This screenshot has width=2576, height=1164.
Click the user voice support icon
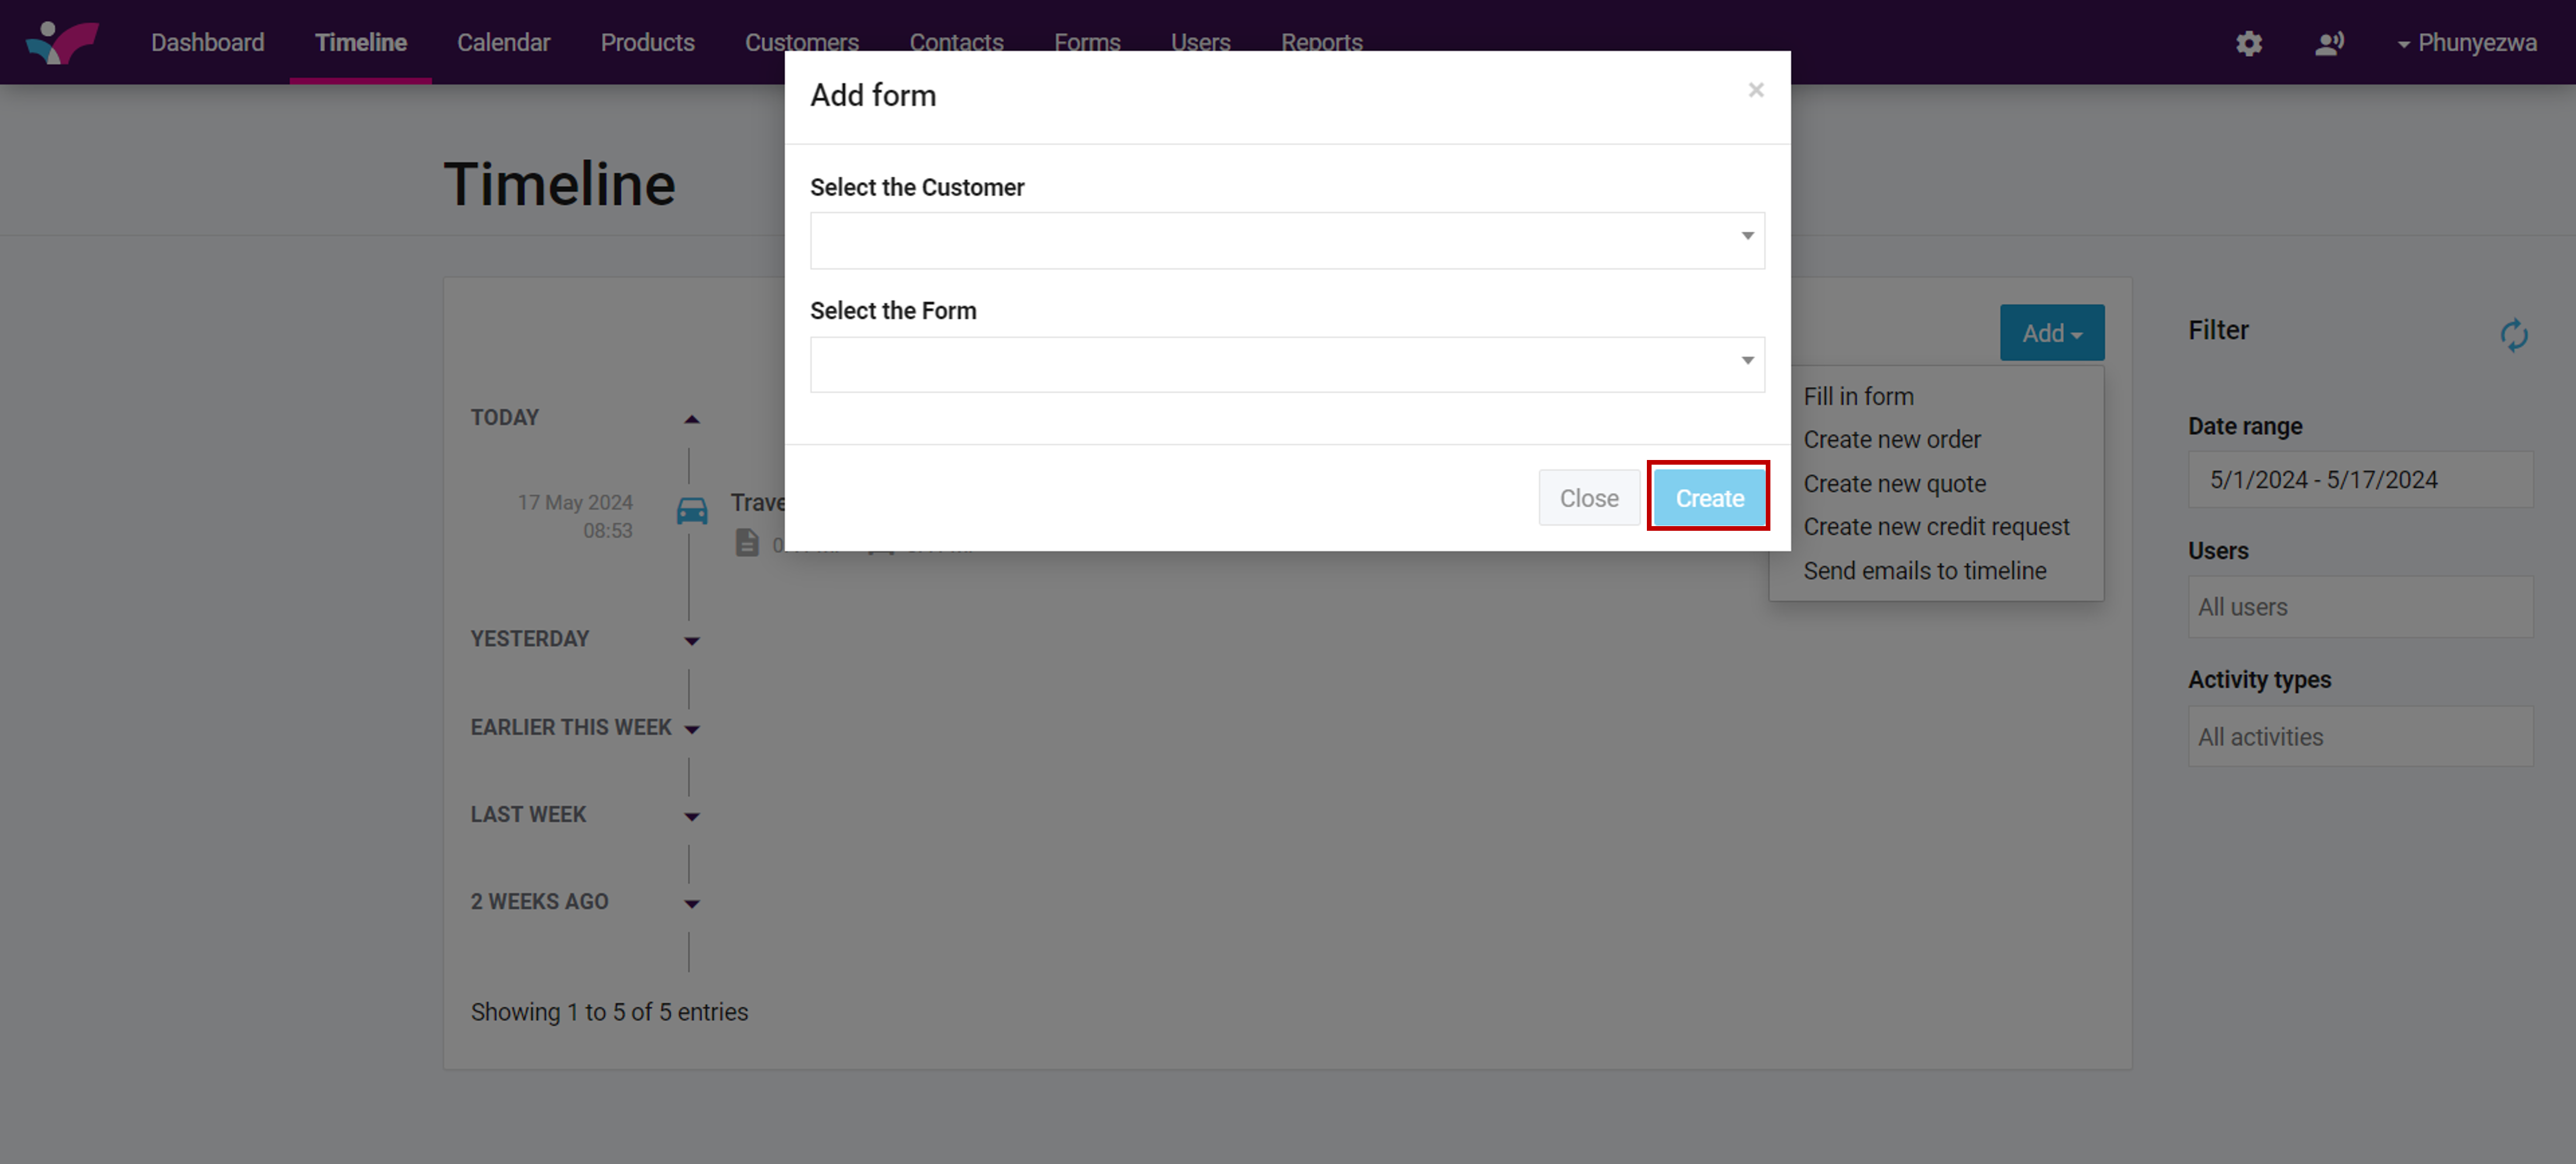[x=2329, y=43]
